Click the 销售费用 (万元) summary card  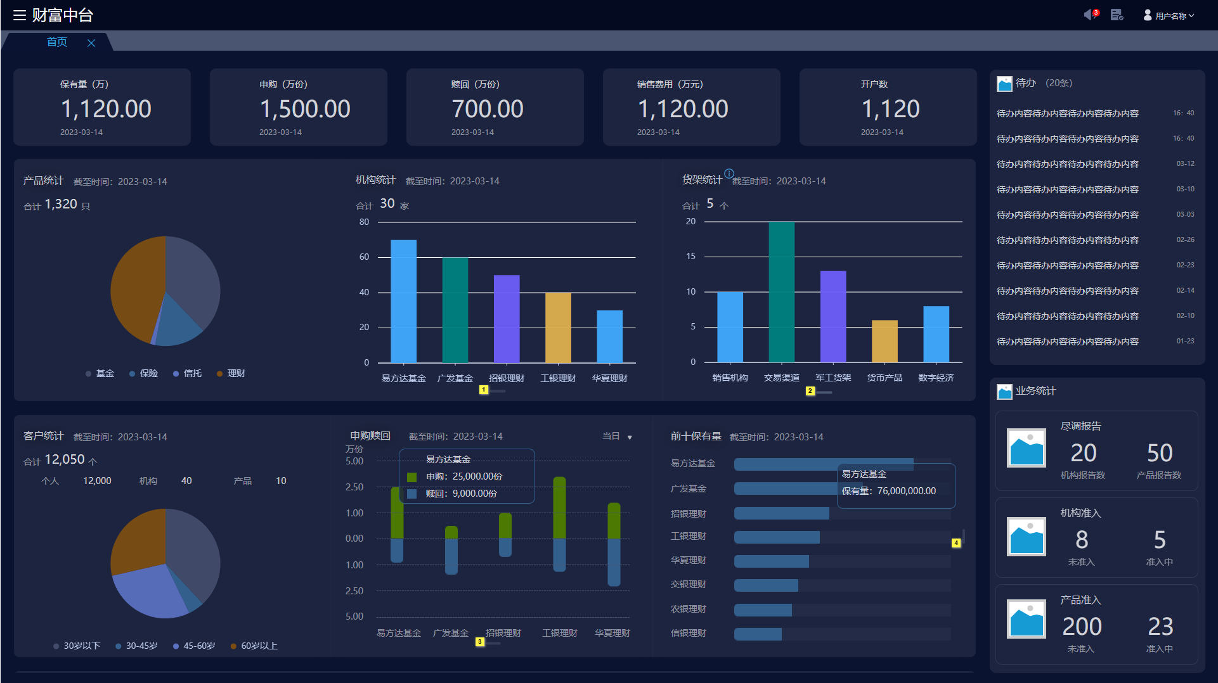click(x=692, y=107)
